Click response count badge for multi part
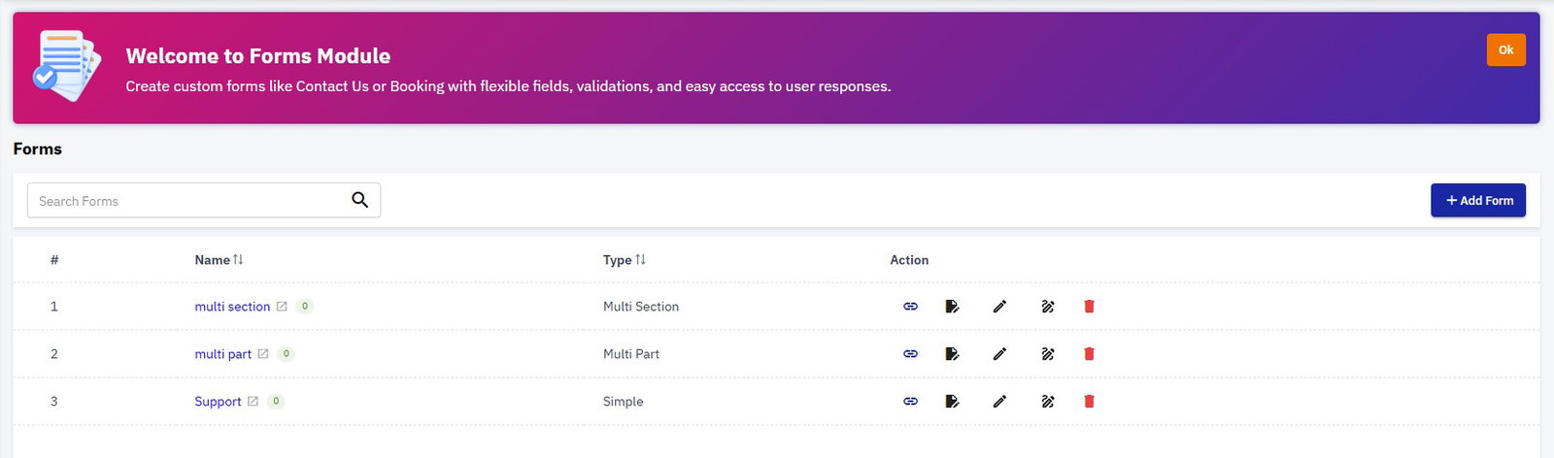1554x458 pixels. [x=286, y=354]
